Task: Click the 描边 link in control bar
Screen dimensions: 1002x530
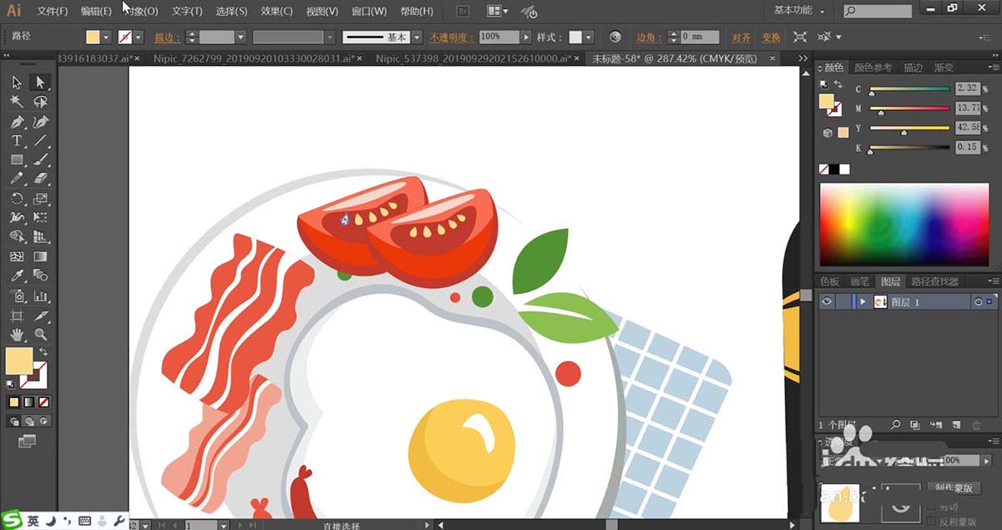Action: pos(168,38)
